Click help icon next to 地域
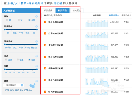Image resolution: width=132 pixels, height=95 pixels. [36, 81]
